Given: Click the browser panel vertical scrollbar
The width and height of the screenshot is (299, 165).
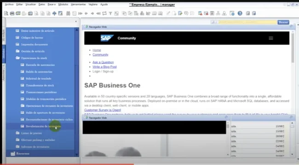Looking at the screenshot, I should [293, 72].
